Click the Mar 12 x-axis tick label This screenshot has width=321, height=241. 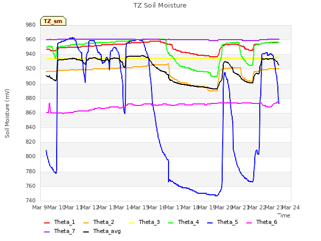(90, 207)
